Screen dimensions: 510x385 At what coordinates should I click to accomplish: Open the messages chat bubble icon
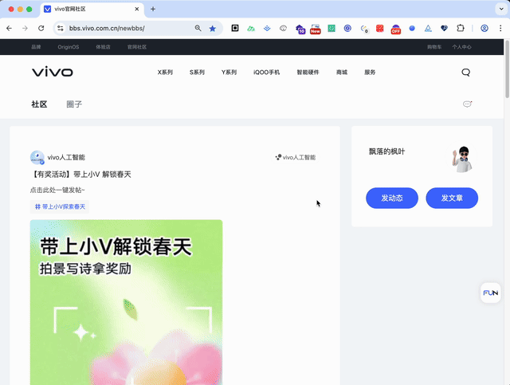[468, 104]
